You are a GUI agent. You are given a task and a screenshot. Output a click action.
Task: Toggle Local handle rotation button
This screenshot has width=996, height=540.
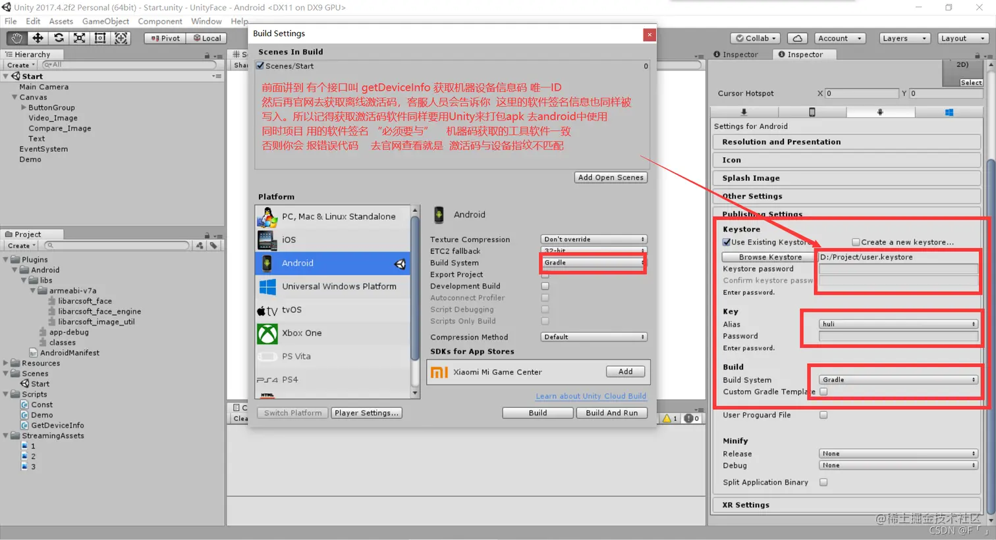pos(207,38)
